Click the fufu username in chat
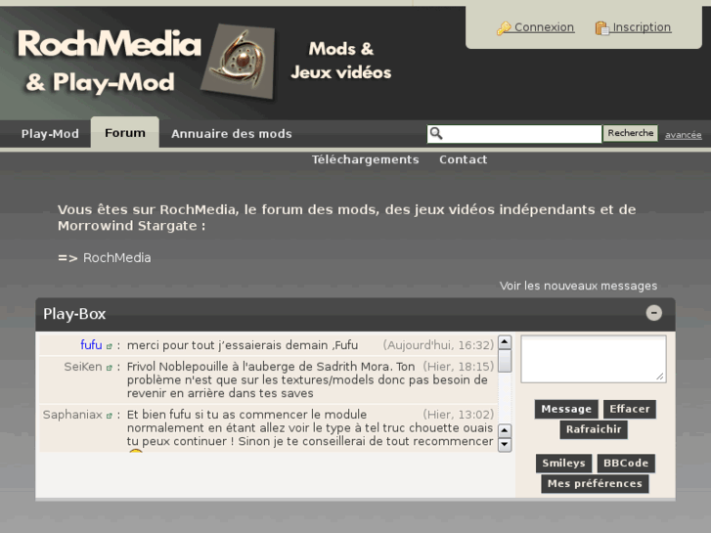The height and width of the screenshot is (533, 711). point(91,345)
